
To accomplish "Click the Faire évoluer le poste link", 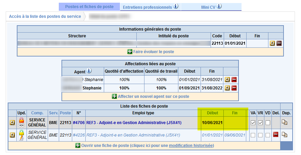I will point(154,52).
